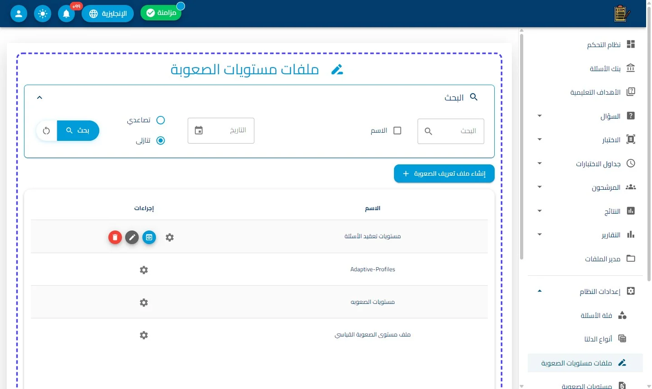
Task: Select ملفات مستويات الصعوبة in sidebar
Action: click(x=585, y=363)
